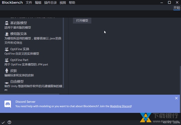Image resolution: width=181 pixels, height=125 pixels.
Task: Click the 适用于基岩版的模型 description
Action: pos(18,27)
